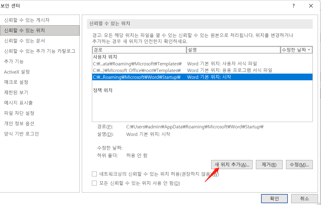This screenshot has height=205, width=321.
Task: Confirm settings with the 확인 button
Action: click(x=274, y=198)
